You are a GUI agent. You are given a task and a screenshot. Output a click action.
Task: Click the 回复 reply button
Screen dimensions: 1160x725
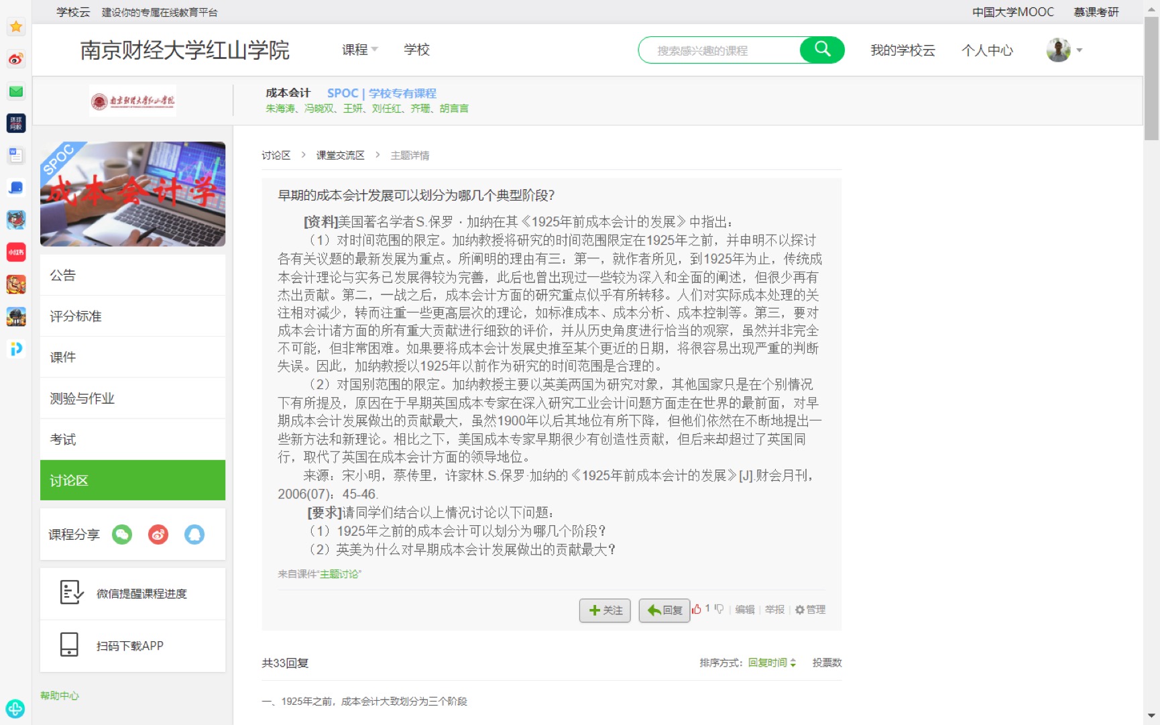pos(664,610)
